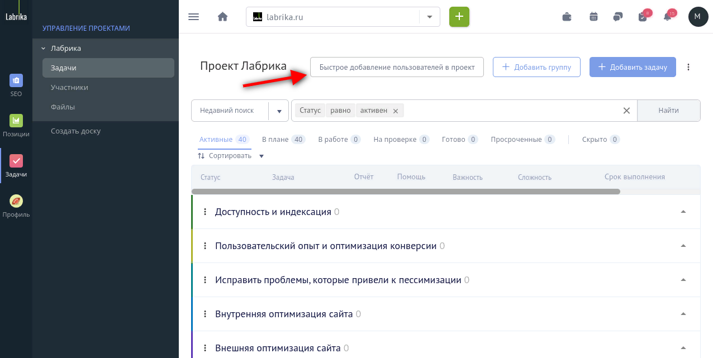
Task: Open menu for Исправить проблемы group
Action: point(205,280)
